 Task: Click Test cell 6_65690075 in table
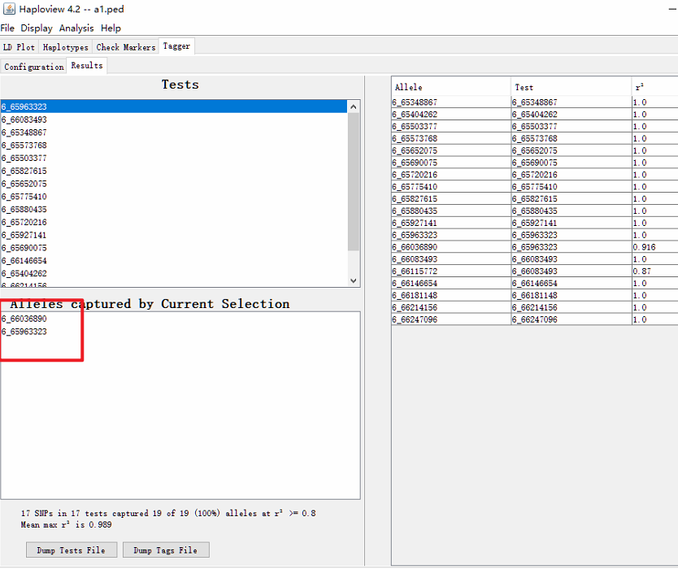(571, 163)
